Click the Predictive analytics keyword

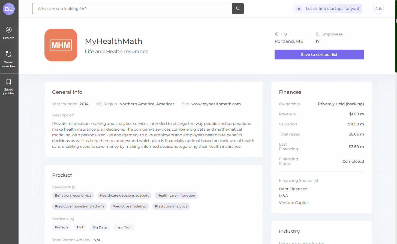[x=171, y=206]
